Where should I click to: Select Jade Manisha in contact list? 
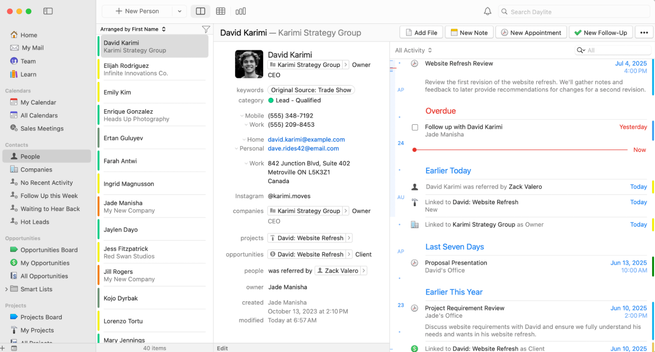[154, 207]
